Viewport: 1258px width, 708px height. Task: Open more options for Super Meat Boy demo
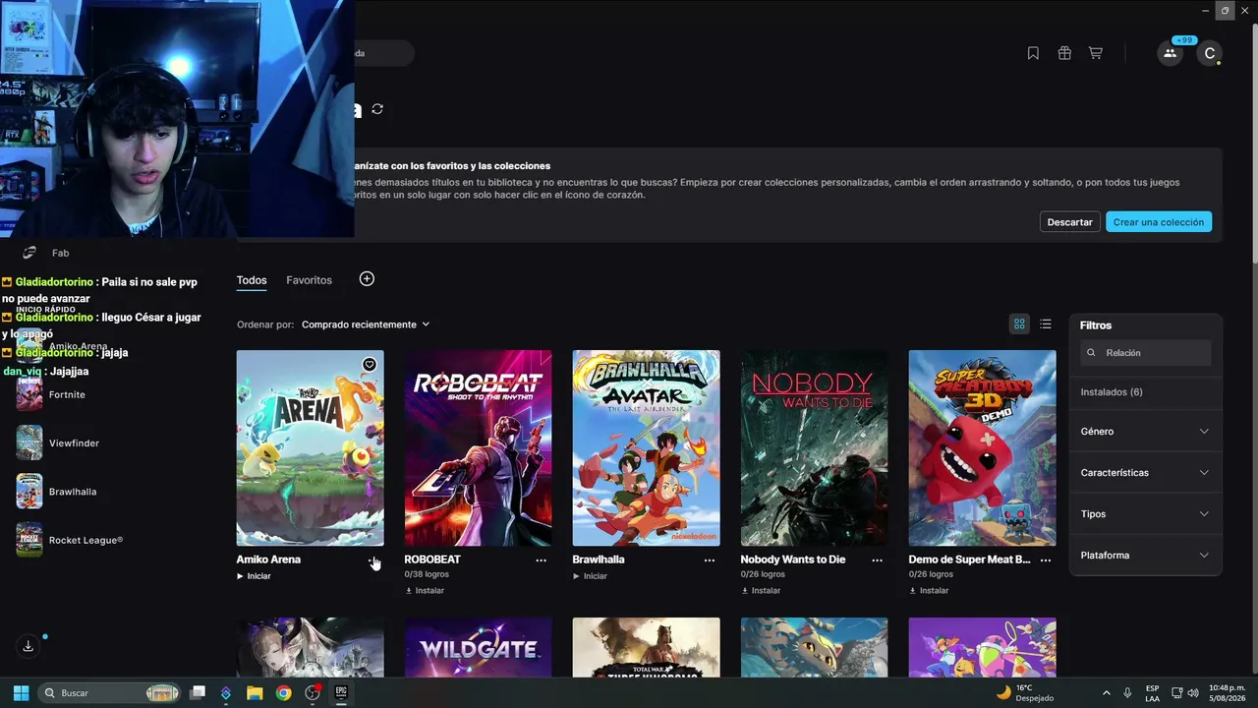(1046, 560)
